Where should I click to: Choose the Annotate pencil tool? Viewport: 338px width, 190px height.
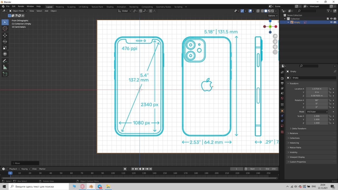coord(5,61)
